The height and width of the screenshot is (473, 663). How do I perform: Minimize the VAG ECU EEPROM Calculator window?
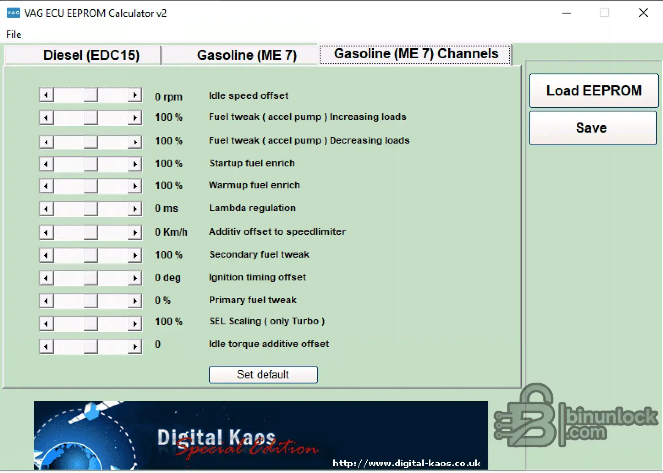click(567, 13)
